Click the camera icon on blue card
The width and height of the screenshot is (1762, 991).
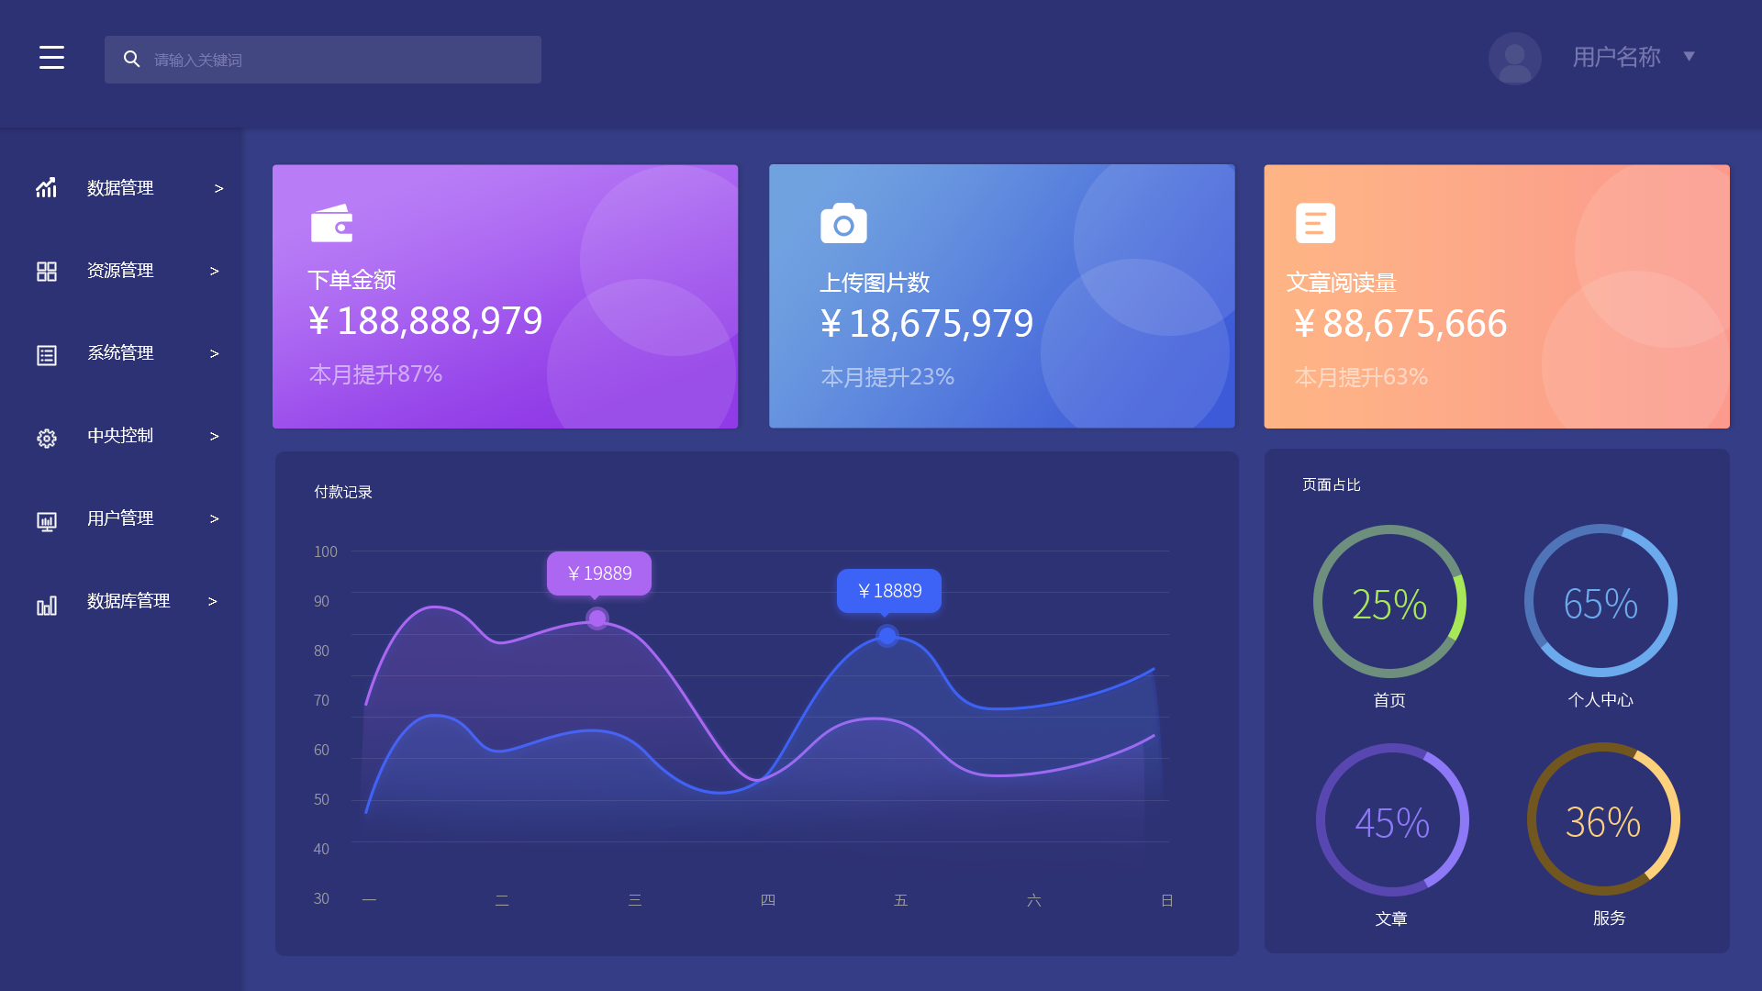pos(843,223)
